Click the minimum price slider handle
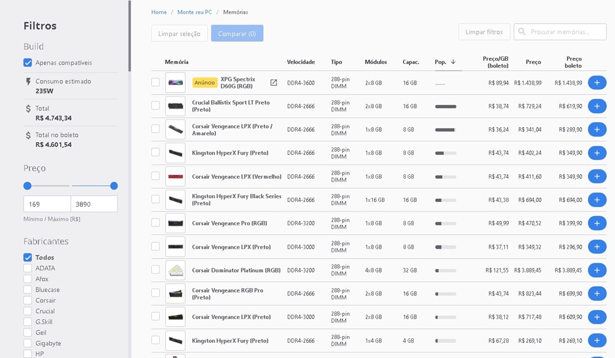Image resolution: width=615 pixels, height=358 pixels. click(x=27, y=185)
